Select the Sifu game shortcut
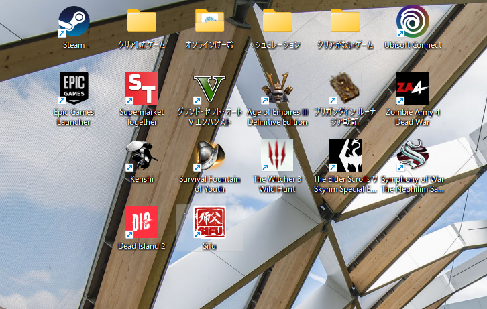Screen dimensions: 487x309 (x=209, y=222)
